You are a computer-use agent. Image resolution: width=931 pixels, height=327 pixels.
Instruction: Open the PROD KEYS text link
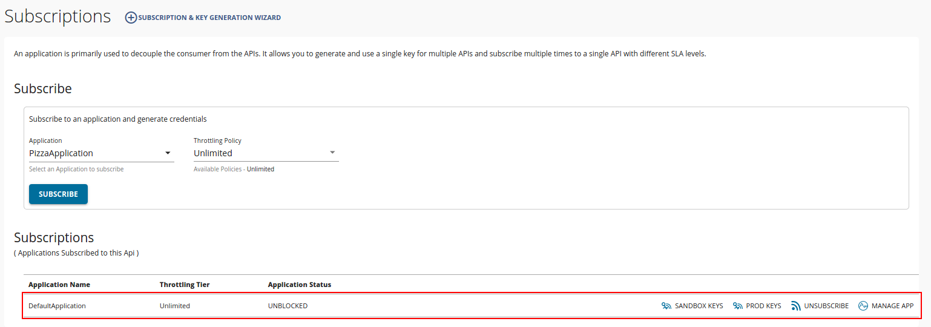point(763,306)
